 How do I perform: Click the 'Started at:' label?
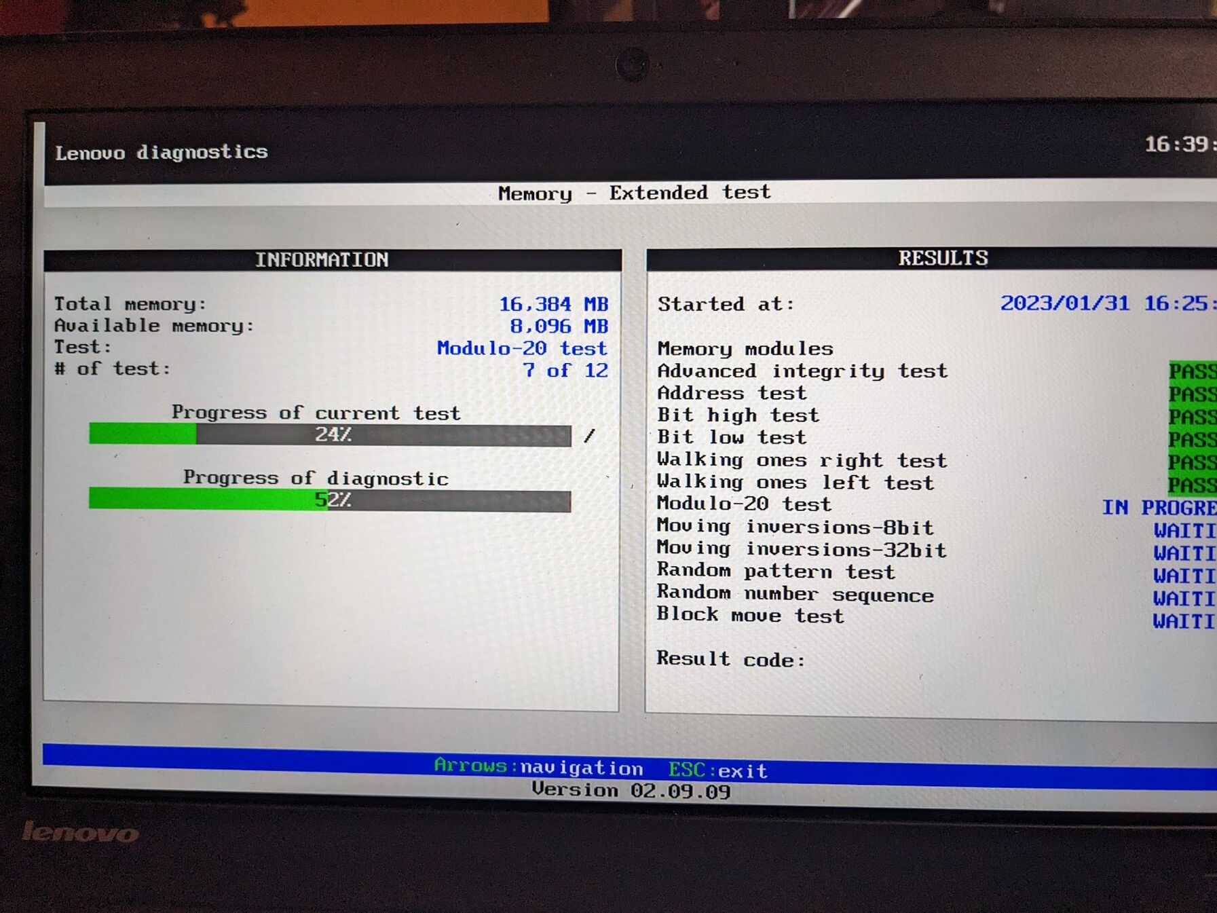click(x=726, y=303)
